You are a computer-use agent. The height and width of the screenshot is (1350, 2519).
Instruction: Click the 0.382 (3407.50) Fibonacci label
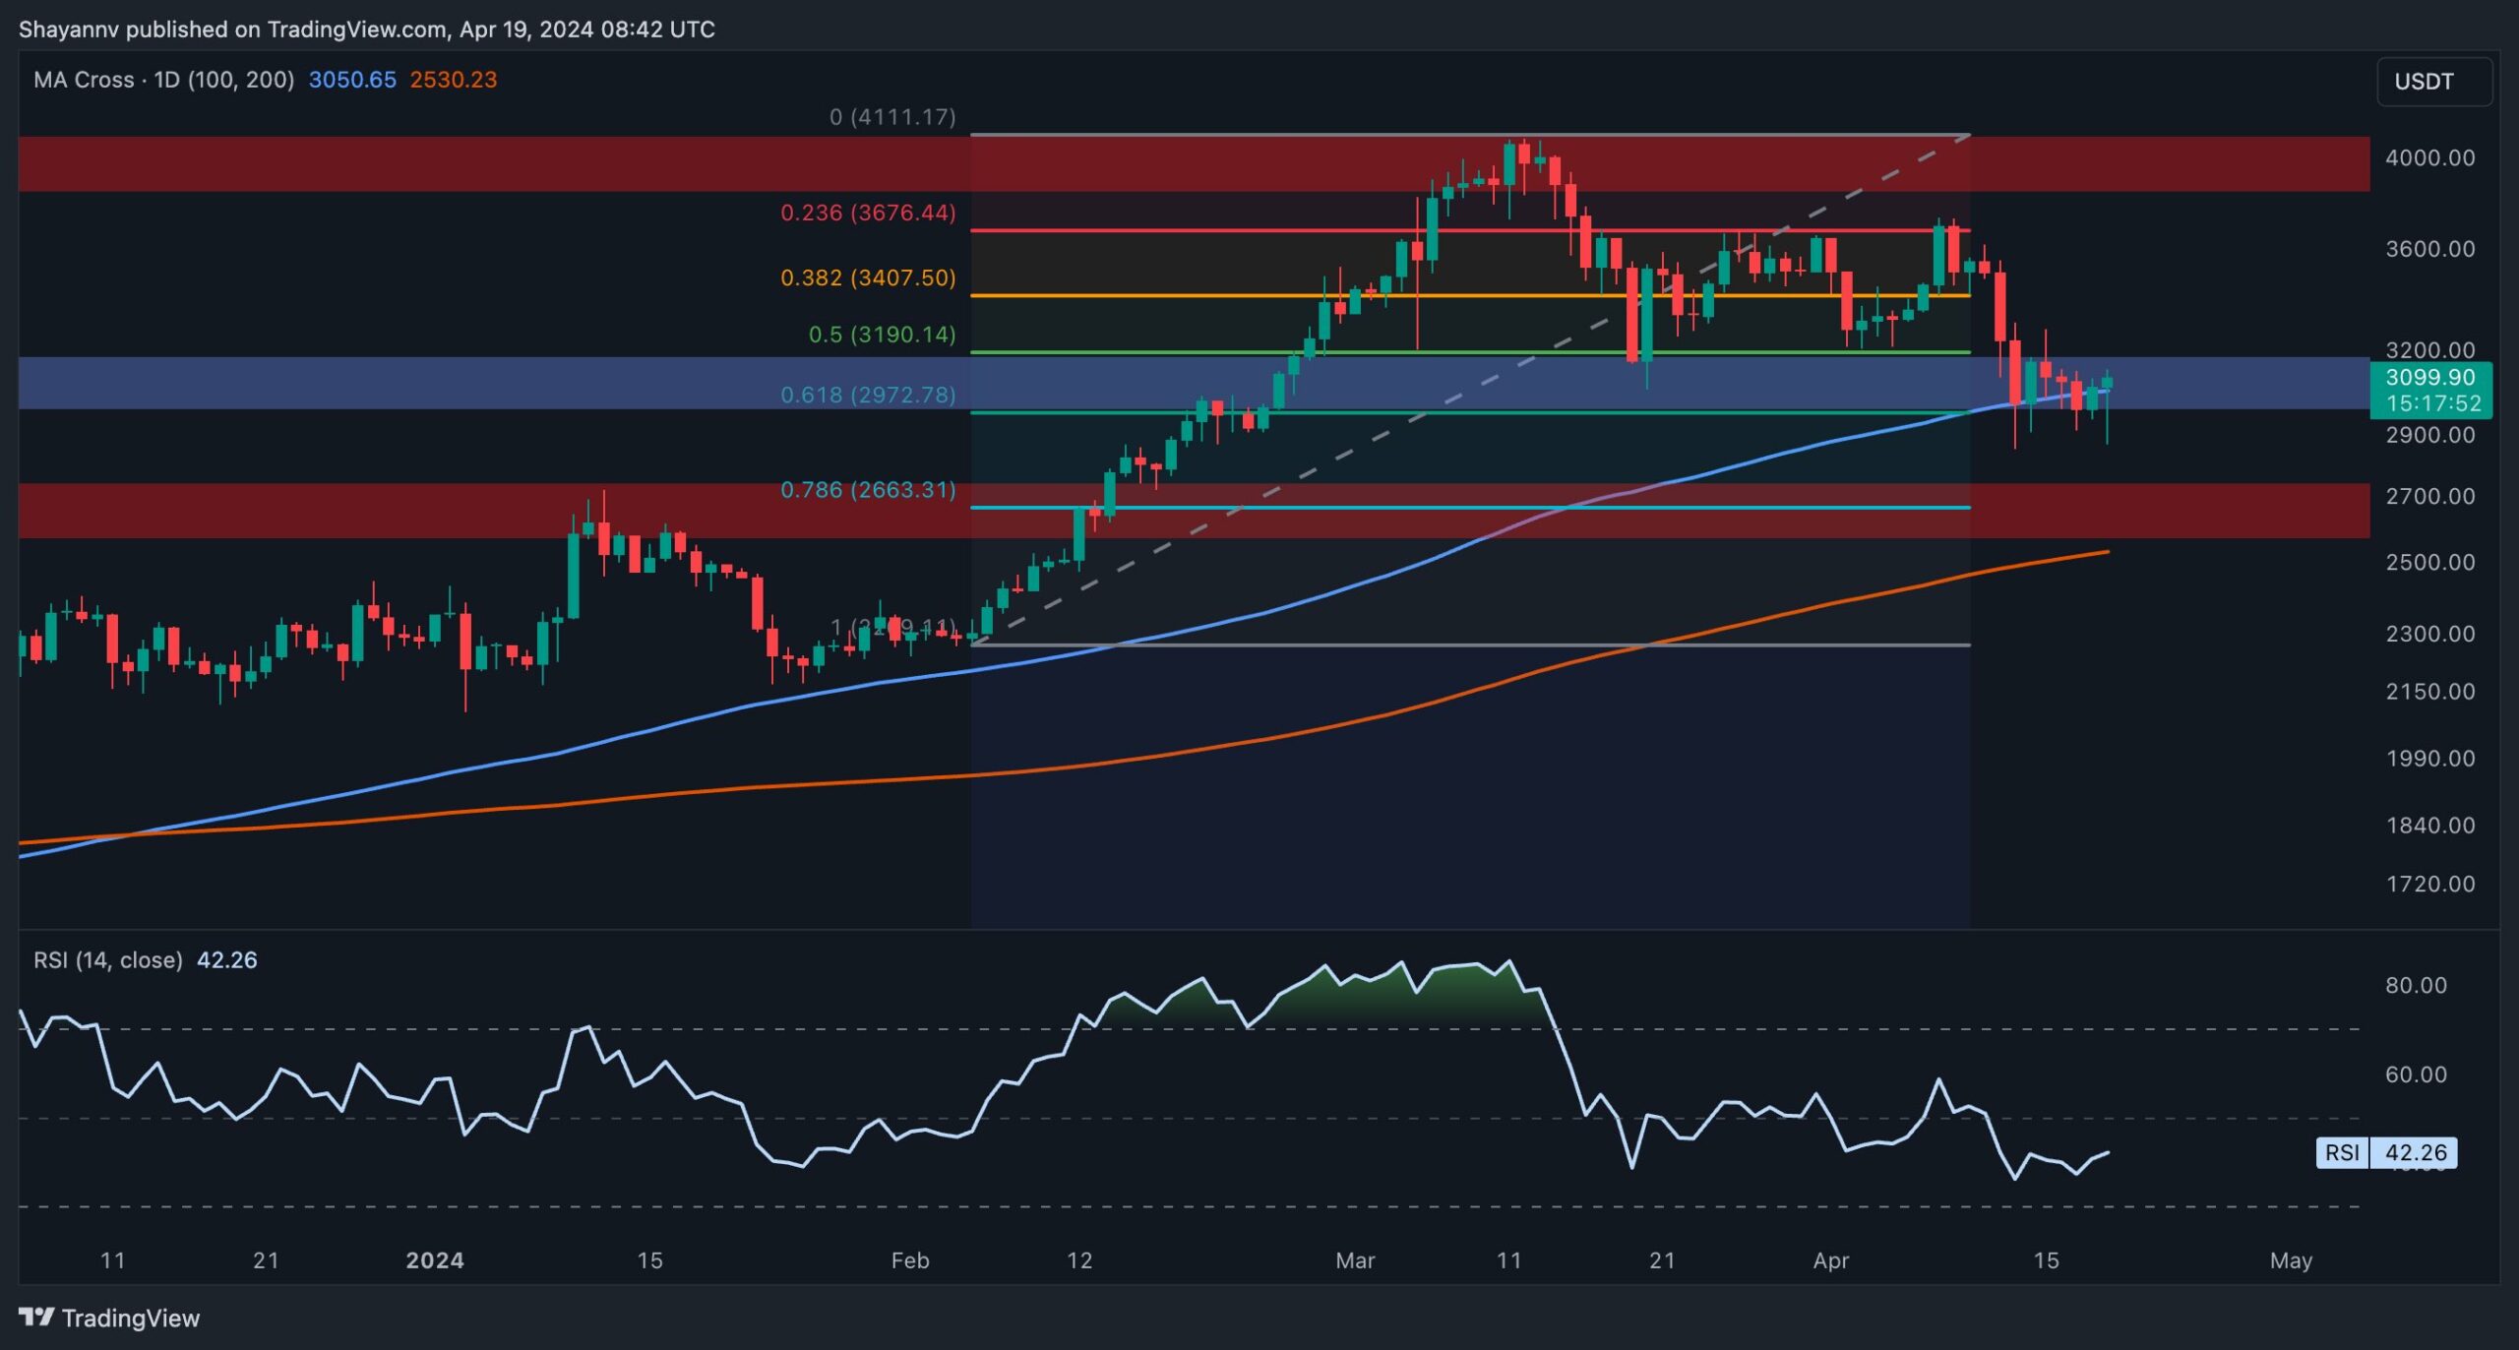(x=868, y=277)
